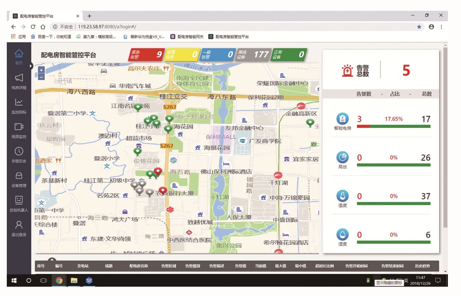Viewport: 461px width, 296px height.
Task: Open 监控指标 chart icon in sidebar
Action: coord(19,102)
